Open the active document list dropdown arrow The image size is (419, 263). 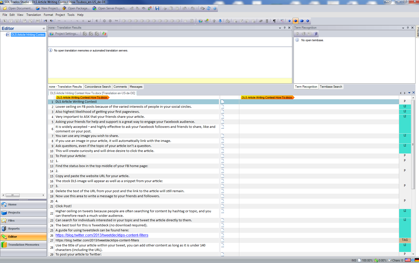[x=409, y=93]
